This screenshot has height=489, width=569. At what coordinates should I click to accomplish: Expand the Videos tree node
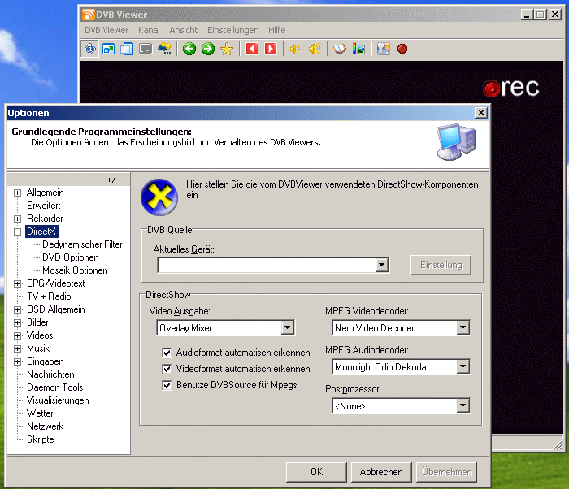click(x=17, y=335)
